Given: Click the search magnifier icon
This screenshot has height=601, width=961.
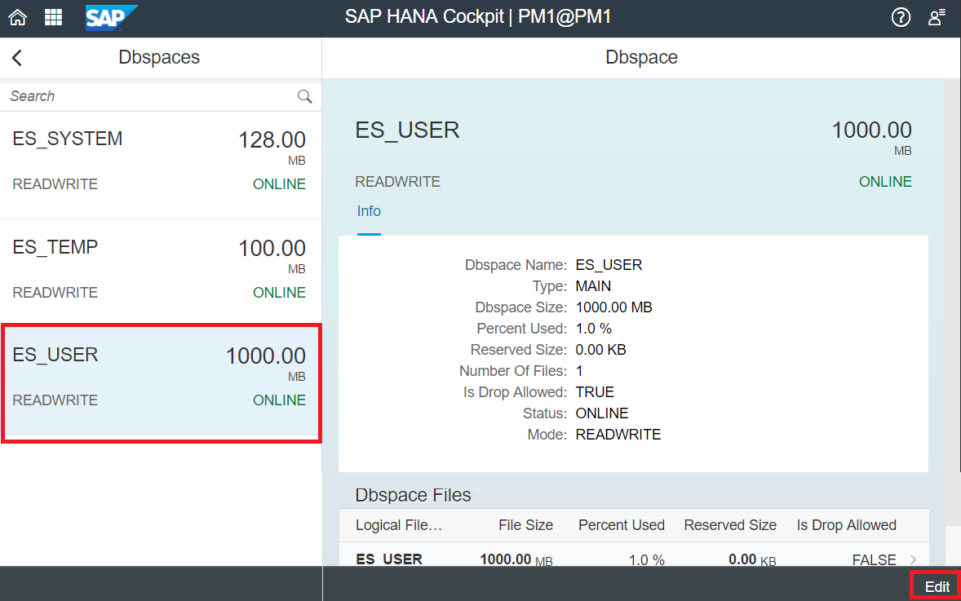Looking at the screenshot, I should (x=304, y=96).
